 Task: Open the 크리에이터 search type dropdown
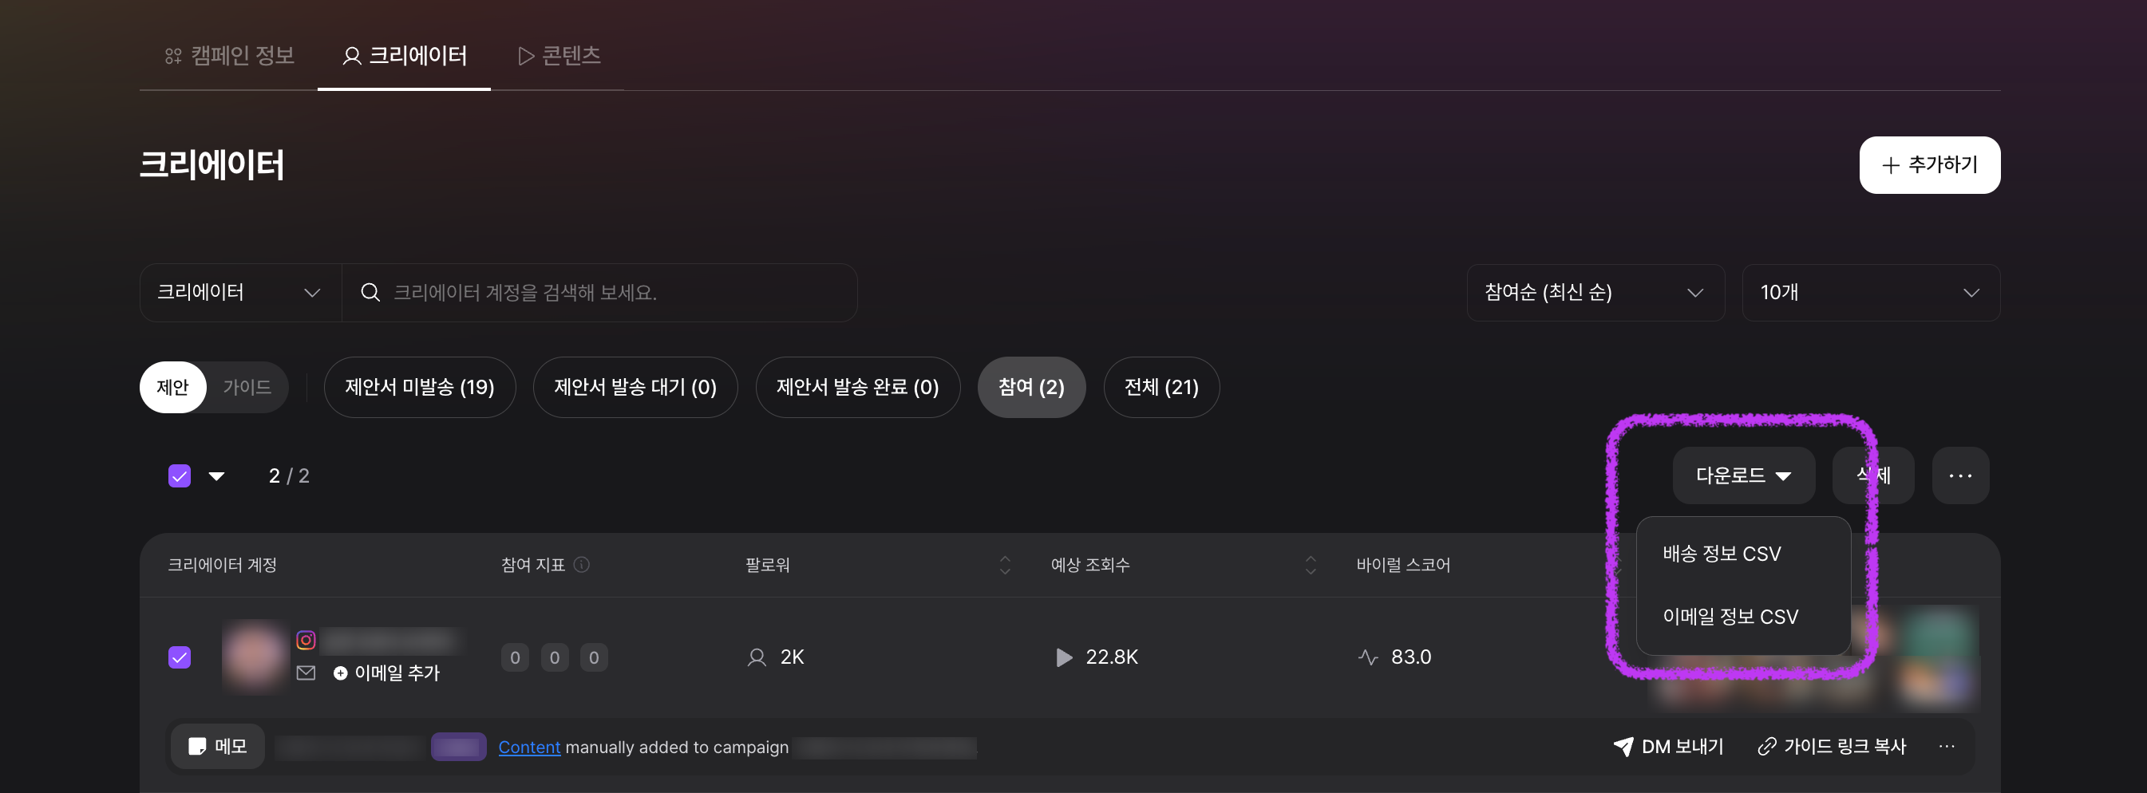tap(240, 292)
